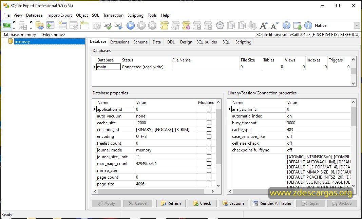Viewport: 362px width, 219px height.
Task: Click the grayed database save icon
Action: pyautogui.click(x=23, y=25)
